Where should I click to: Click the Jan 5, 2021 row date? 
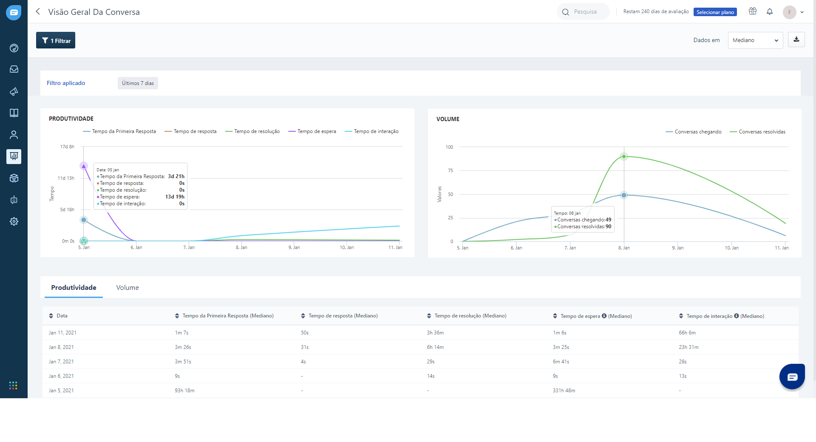61,391
